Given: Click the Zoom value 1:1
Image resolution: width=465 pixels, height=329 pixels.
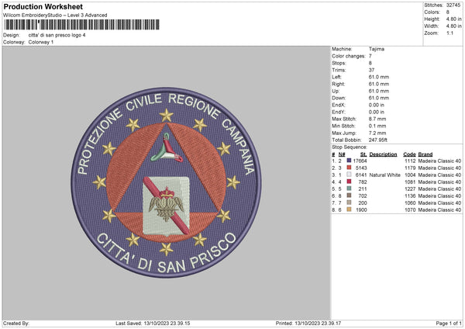Looking at the screenshot, I should click(449, 33).
